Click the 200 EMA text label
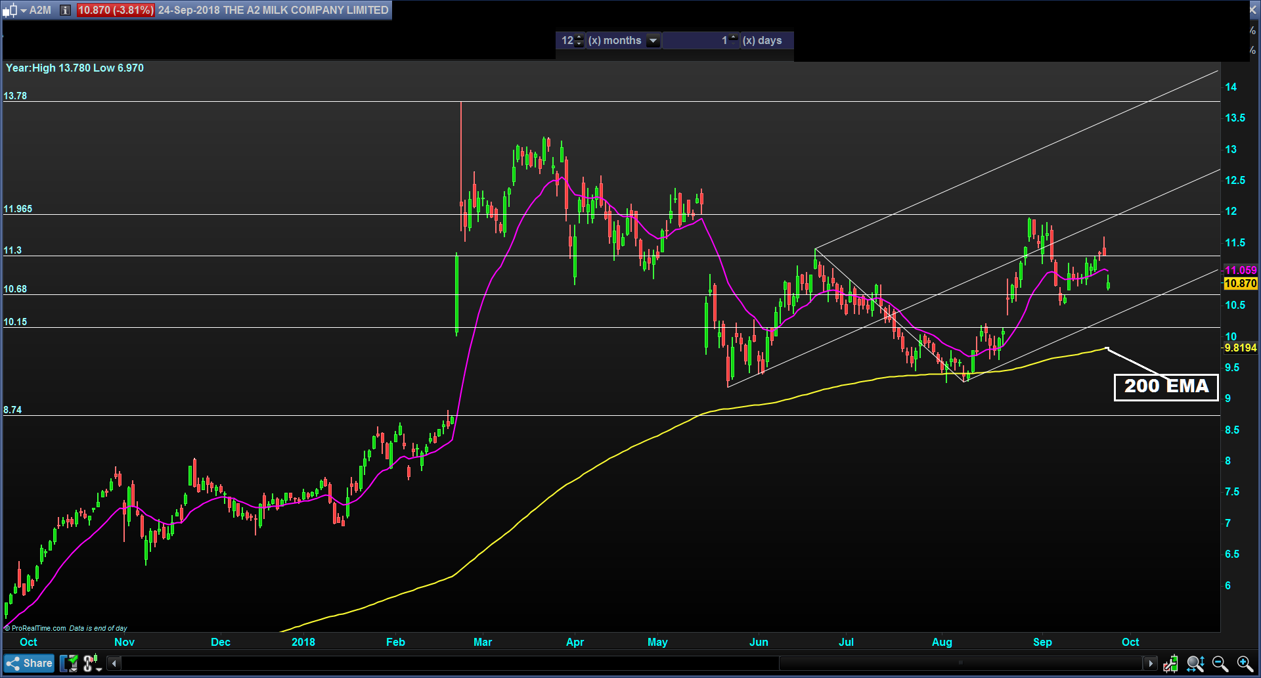 pyautogui.click(x=1166, y=386)
